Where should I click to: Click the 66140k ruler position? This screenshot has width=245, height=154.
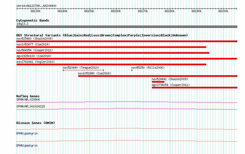point(62,11)
